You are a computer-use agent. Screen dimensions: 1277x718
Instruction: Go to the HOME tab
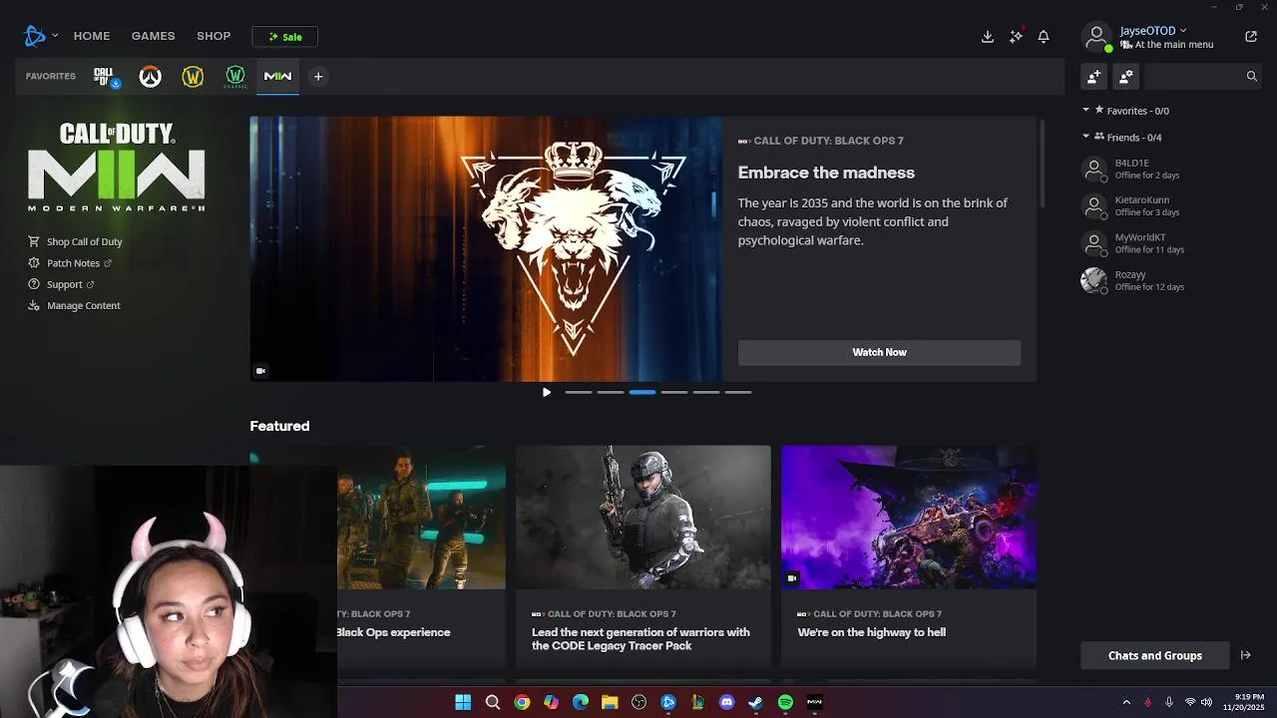(92, 36)
